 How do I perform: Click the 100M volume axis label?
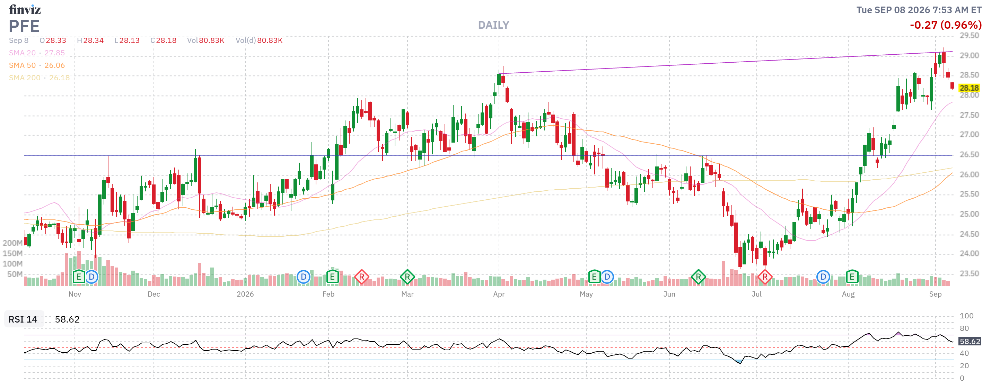click(13, 264)
